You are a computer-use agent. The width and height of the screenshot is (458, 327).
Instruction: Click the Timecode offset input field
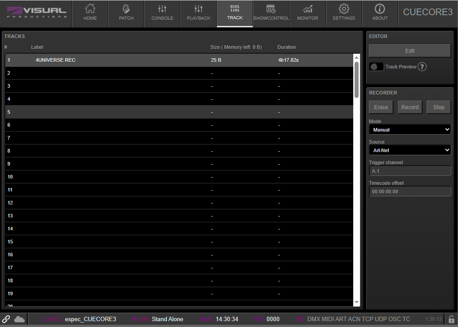(410, 191)
